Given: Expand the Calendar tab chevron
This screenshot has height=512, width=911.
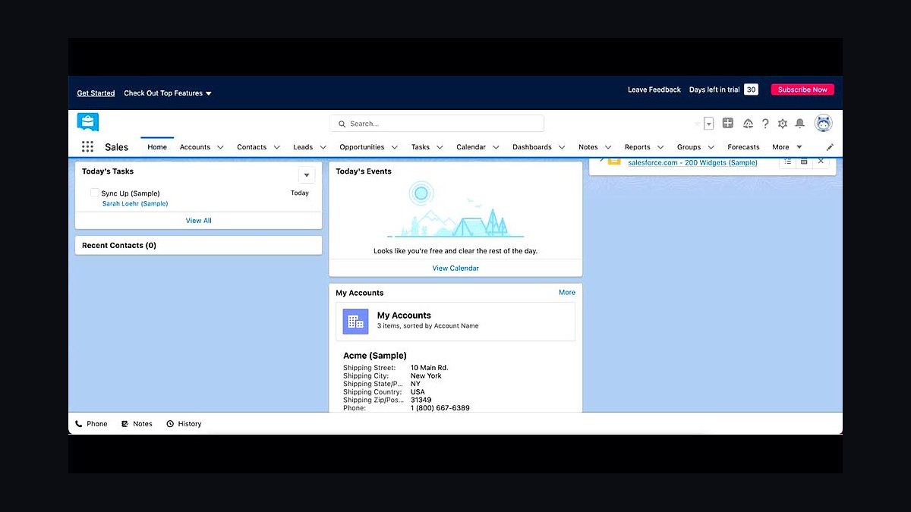Looking at the screenshot, I should click(496, 147).
